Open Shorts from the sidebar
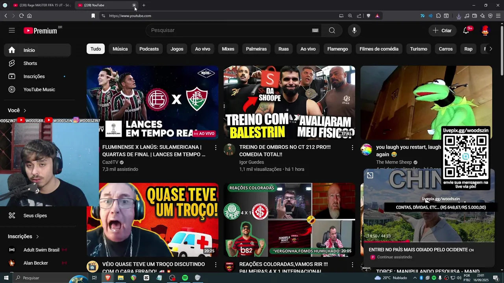 coord(37,63)
